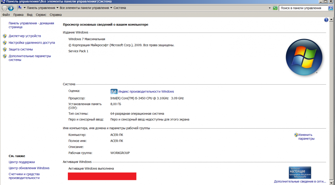Go to Все элементы панели управления breadcrumb

tap(84, 8)
